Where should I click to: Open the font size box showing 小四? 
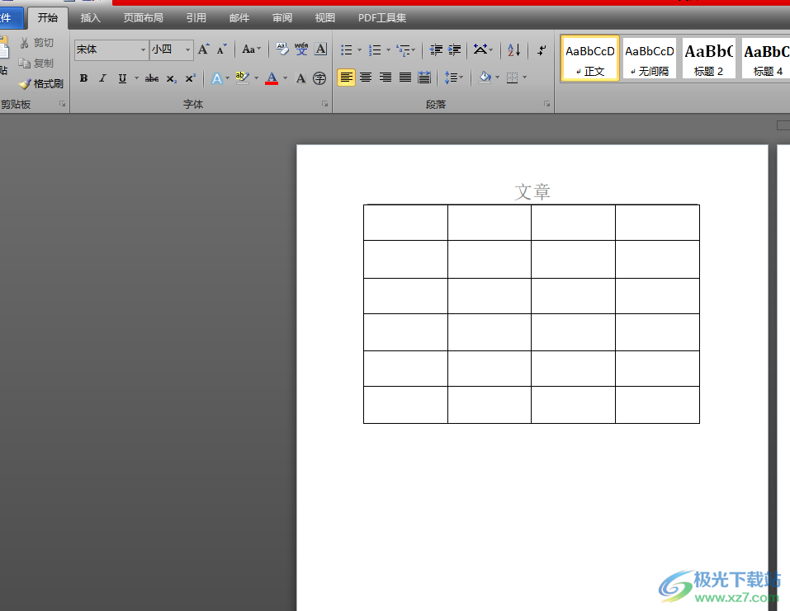tap(172, 49)
